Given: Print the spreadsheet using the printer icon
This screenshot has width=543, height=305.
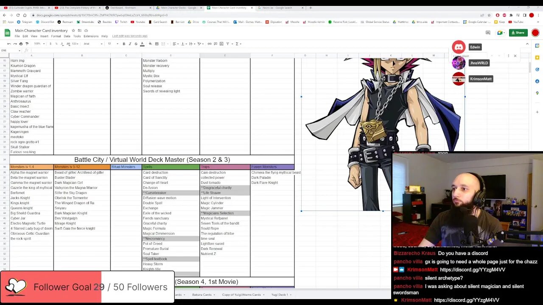Looking at the screenshot, I should (x=21, y=44).
